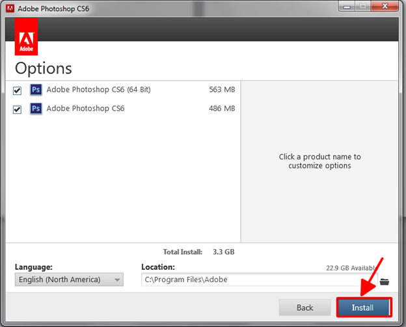Image resolution: width=406 pixels, height=327 pixels.
Task: Toggle the 486 MB Adobe Photoshop CS6 checkbox
Action: (18, 109)
